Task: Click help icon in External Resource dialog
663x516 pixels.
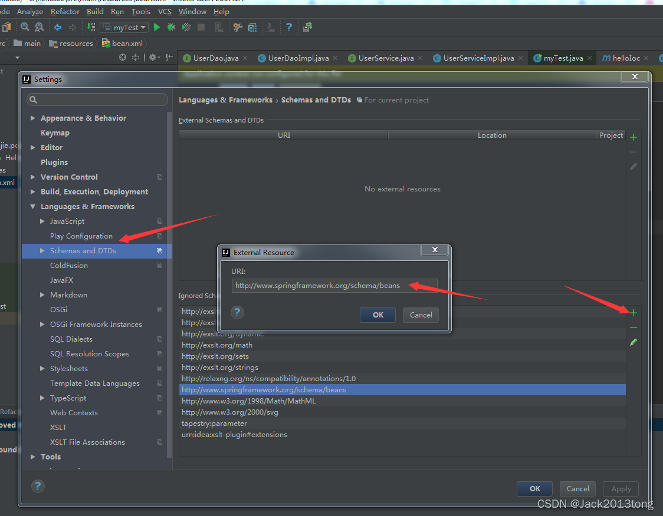Action: pos(237,312)
